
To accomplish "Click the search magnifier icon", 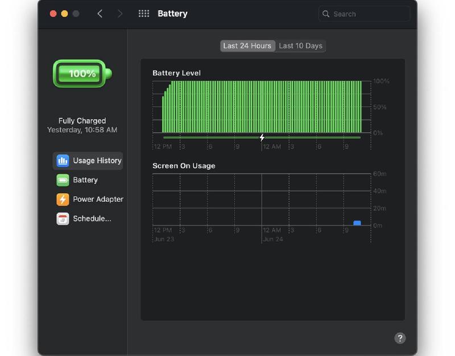I will (325, 13).
